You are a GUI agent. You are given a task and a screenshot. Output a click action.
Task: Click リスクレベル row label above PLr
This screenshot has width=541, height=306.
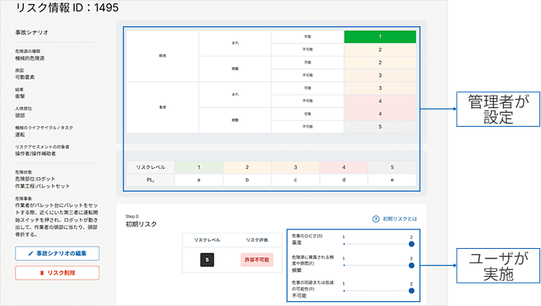tap(151, 167)
